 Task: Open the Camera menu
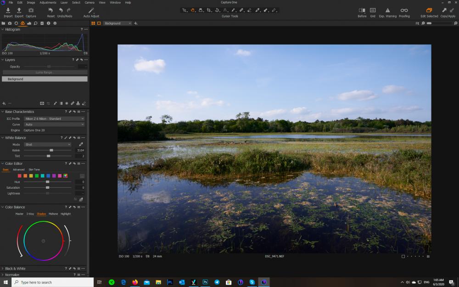90,2
